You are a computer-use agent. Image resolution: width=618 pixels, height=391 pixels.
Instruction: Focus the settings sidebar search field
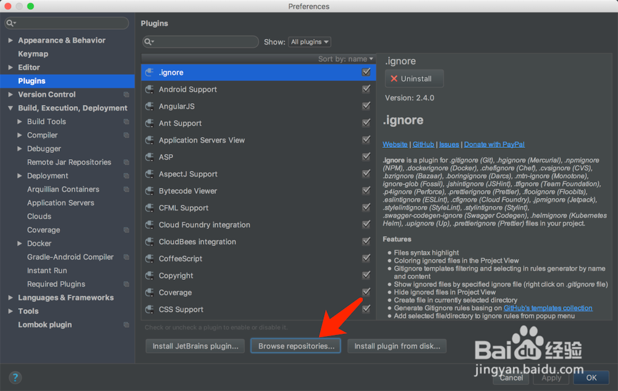(67, 23)
